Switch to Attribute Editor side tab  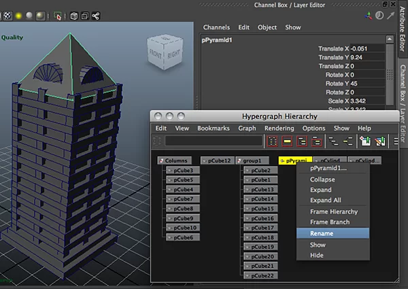coord(403,29)
